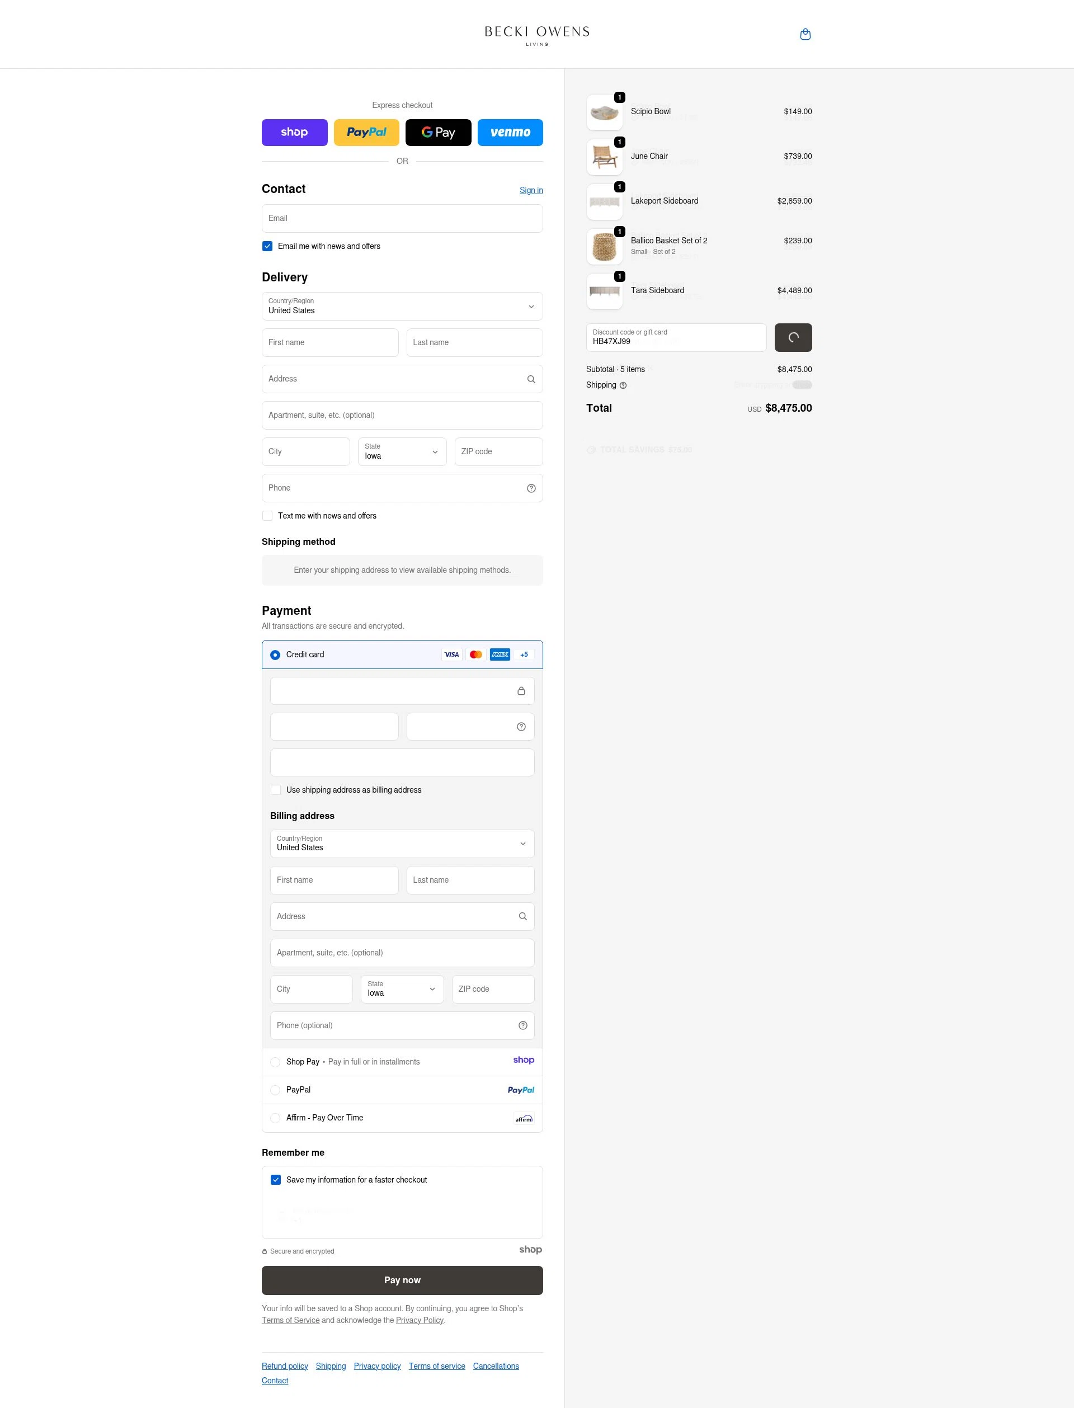This screenshot has height=1408, width=1074.
Task: Open the cart bag icon
Action: 805,34
